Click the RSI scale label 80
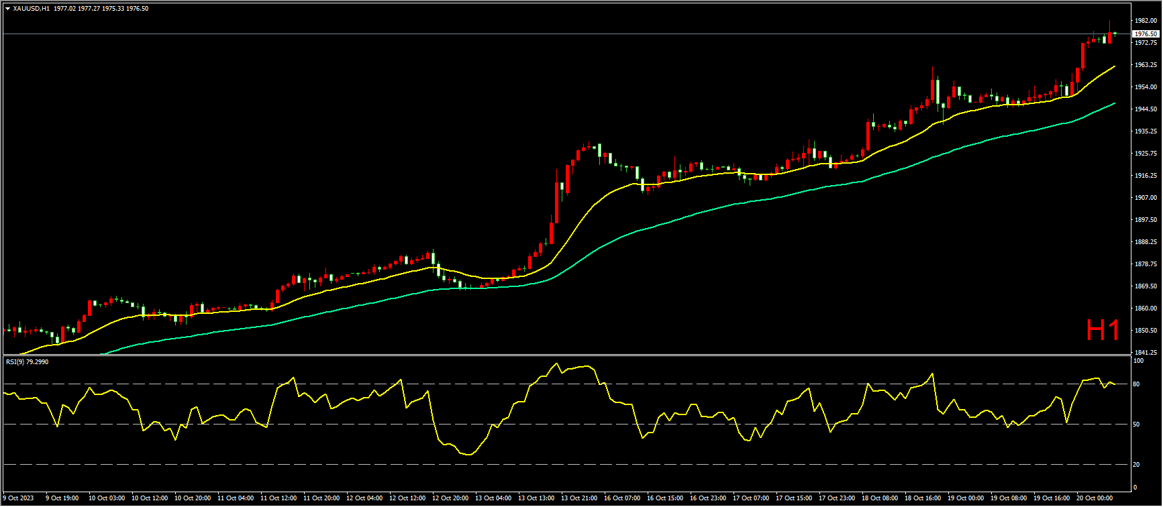Screen dimensions: 1163x507 click(x=1136, y=384)
